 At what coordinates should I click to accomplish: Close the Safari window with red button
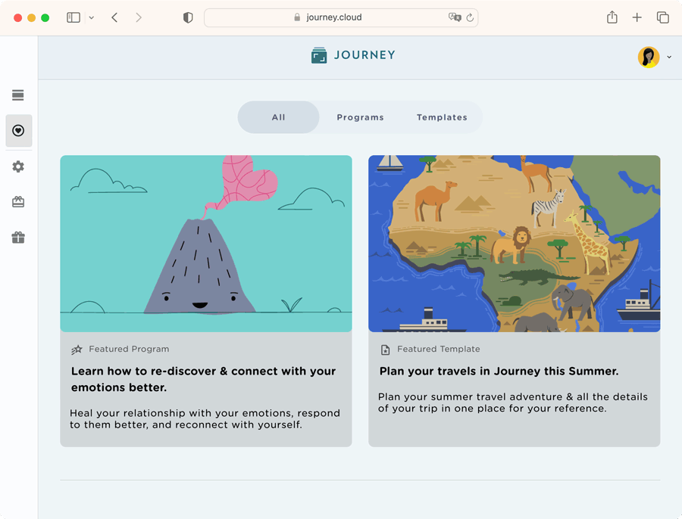coord(18,18)
